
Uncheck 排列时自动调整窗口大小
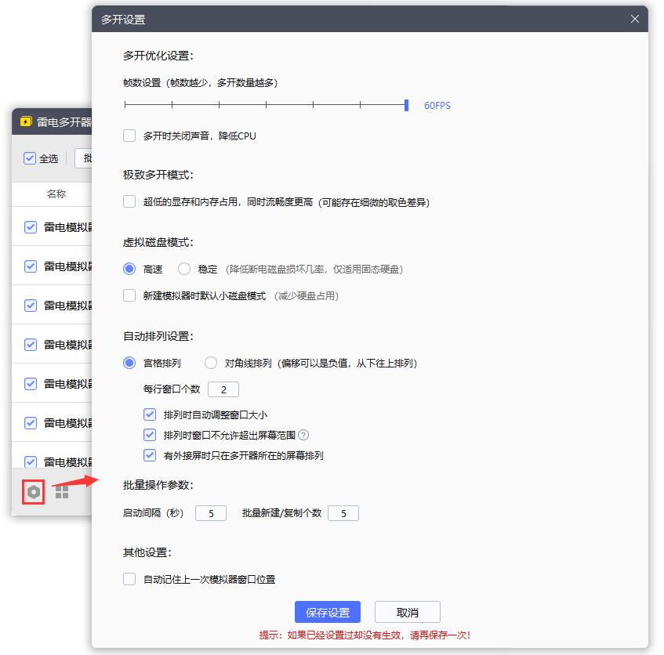pyautogui.click(x=150, y=414)
